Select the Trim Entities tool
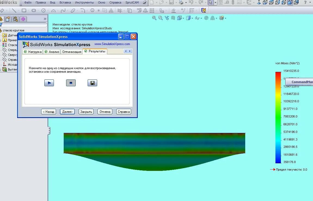This screenshot has width=313, height=201. pos(120,10)
